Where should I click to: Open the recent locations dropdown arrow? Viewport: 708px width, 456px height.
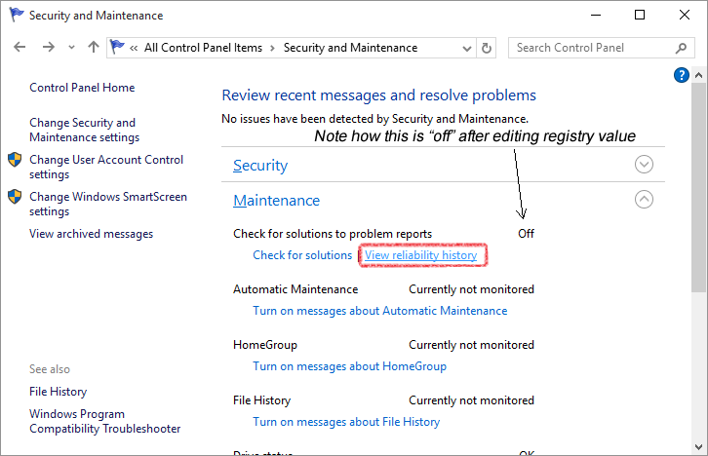click(71, 48)
